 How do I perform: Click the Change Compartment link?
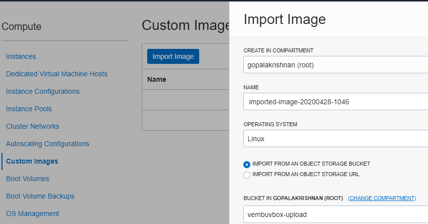(x=382, y=198)
